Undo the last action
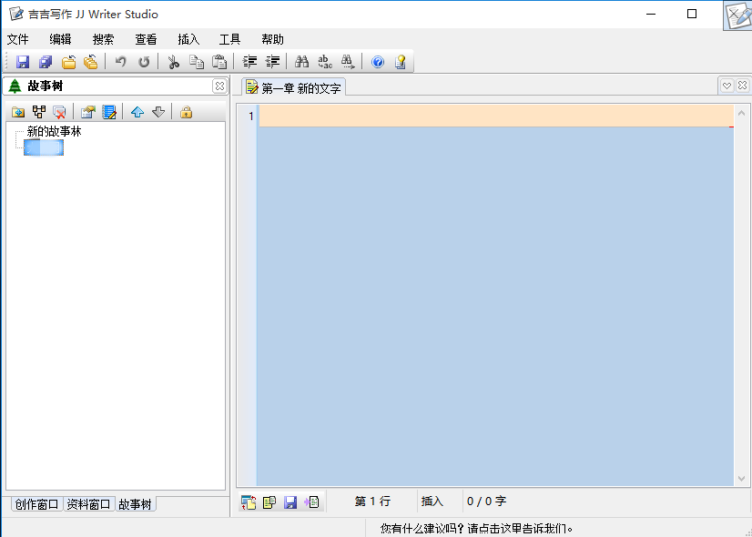Image resolution: width=752 pixels, height=537 pixels. 122,62
